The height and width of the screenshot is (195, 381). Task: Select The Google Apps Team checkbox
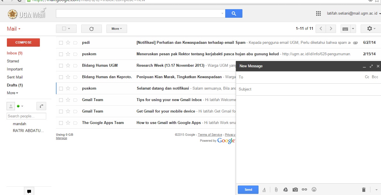click(61, 123)
